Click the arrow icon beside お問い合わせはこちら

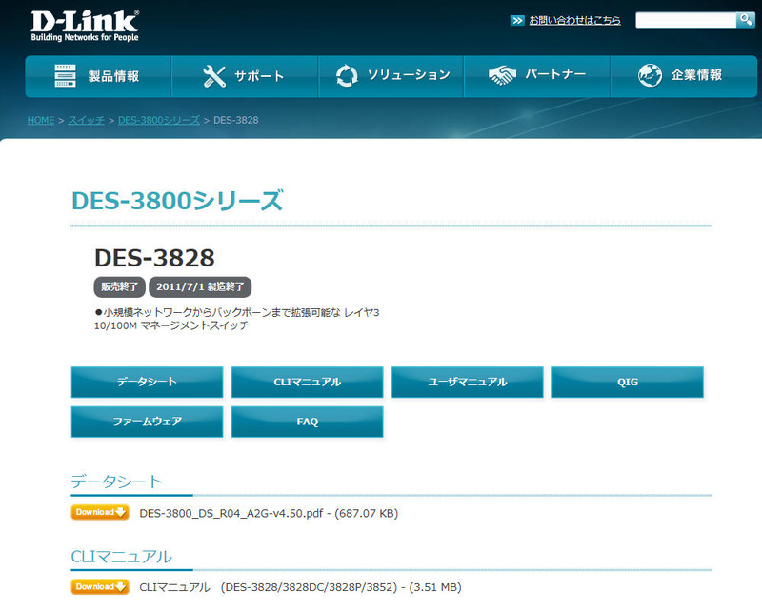click(517, 20)
